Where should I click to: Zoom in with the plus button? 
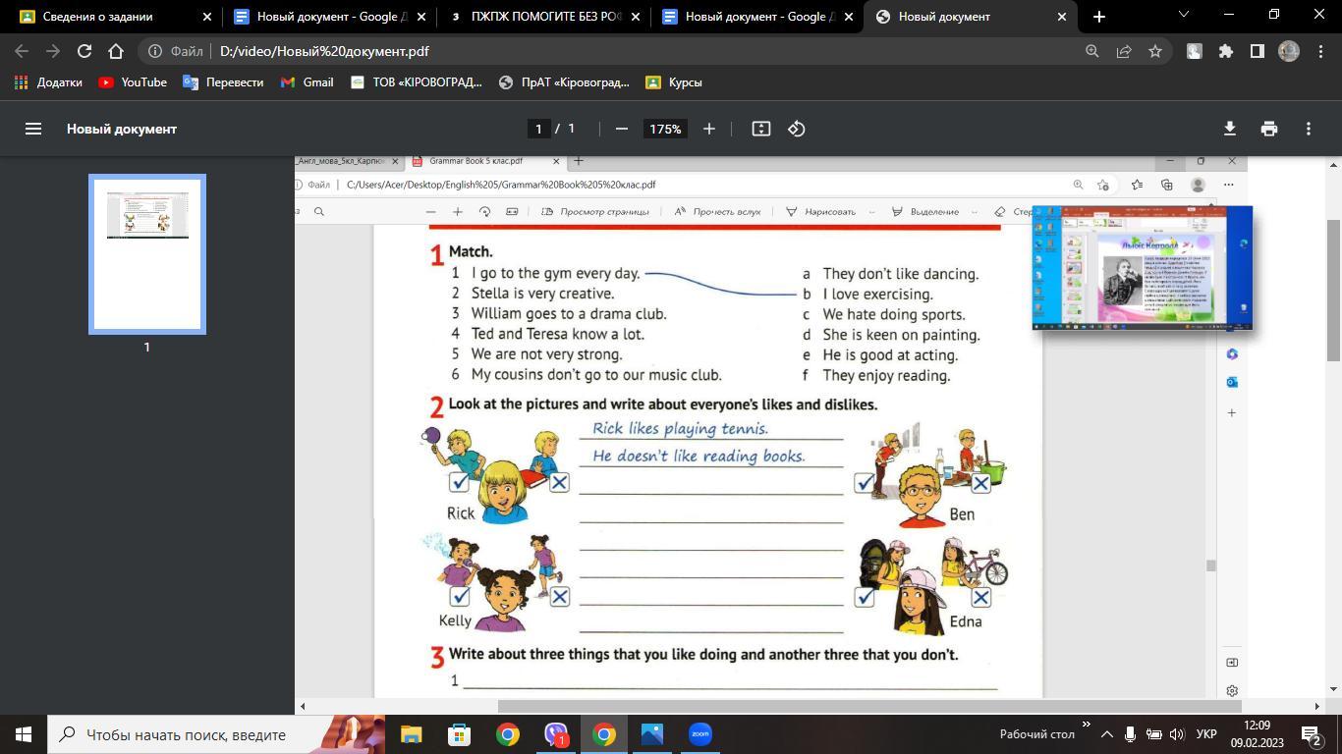pos(708,129)
